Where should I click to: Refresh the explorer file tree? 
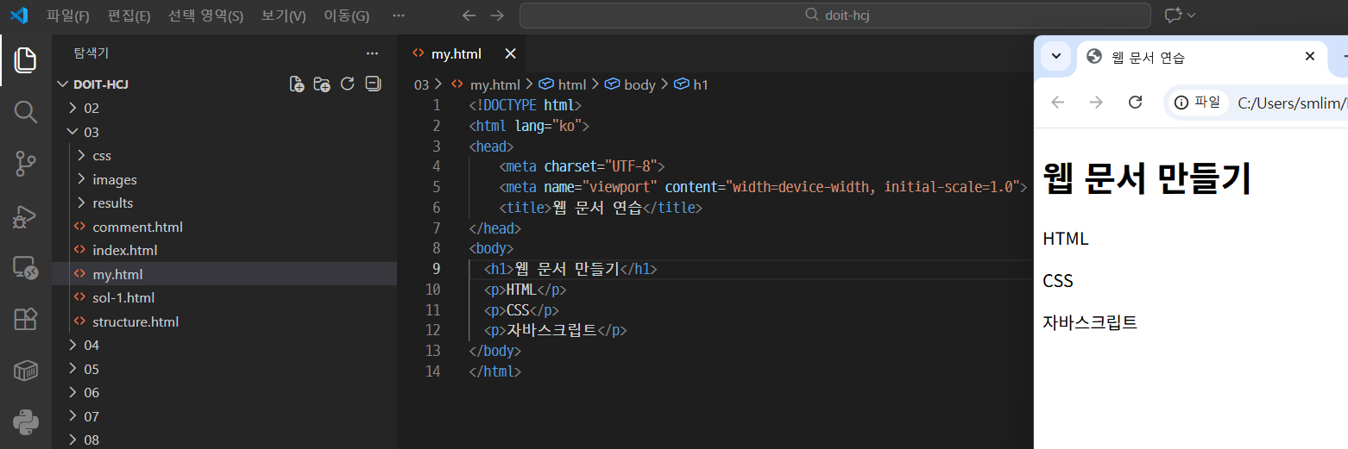pos(348,84)
